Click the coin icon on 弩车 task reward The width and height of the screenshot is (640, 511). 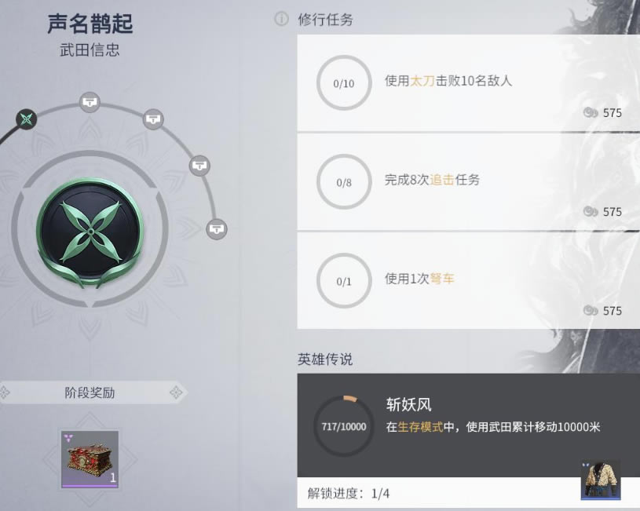pos(591,311)
